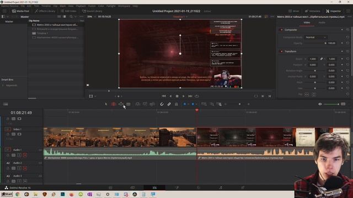Toggle the Composite section enable dot

[281, 30]
